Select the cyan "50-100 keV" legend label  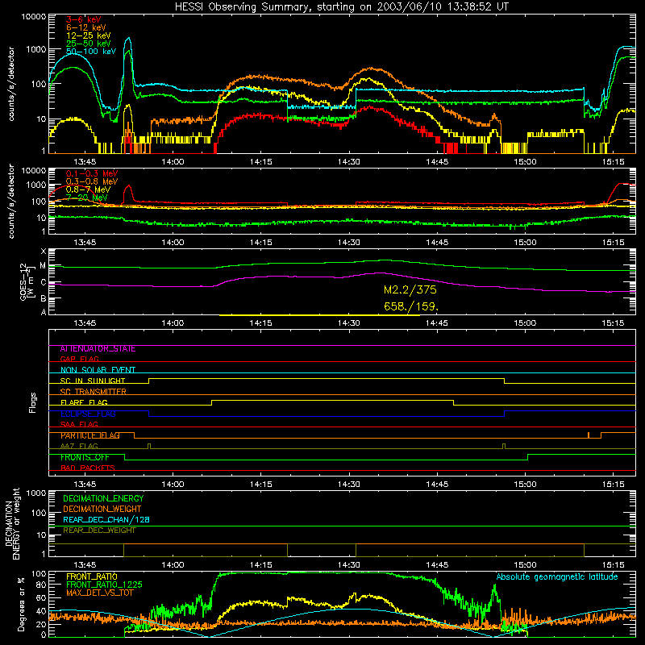coord(91,52)
